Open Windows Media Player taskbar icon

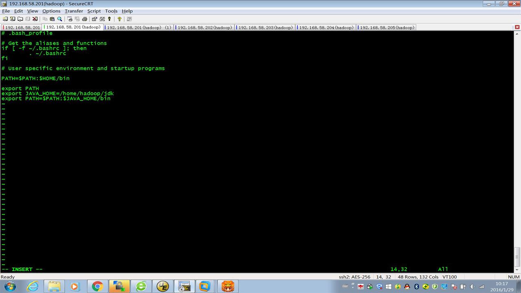click(75, 286)
